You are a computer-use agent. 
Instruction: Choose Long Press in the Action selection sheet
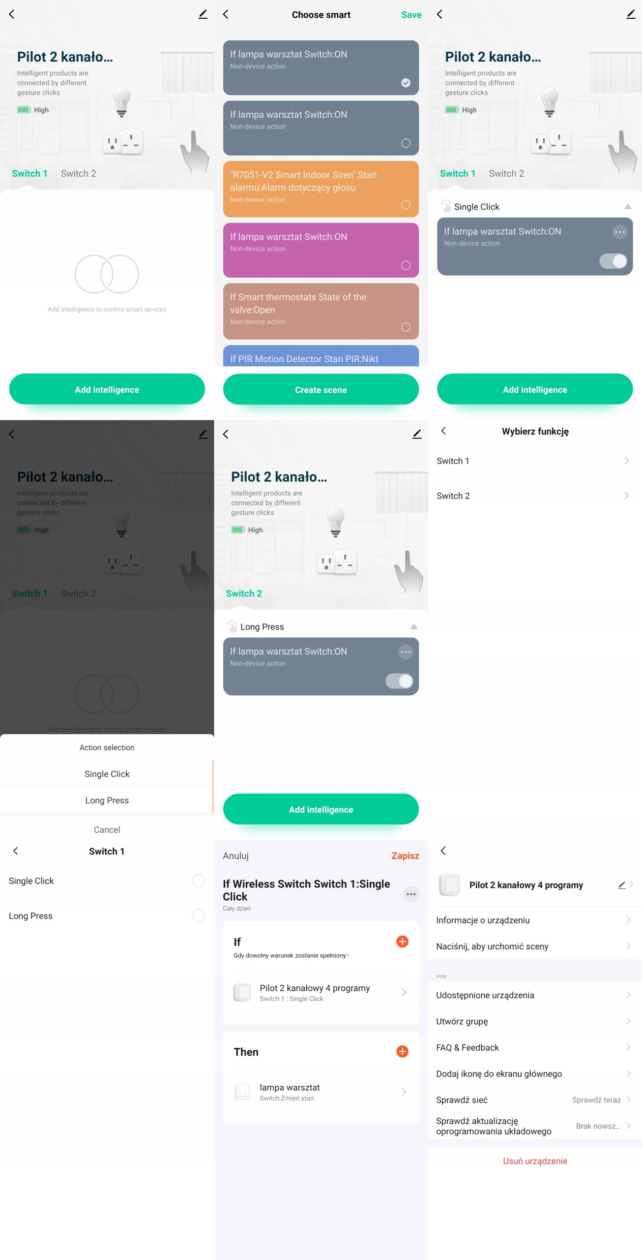coord(107,800)
